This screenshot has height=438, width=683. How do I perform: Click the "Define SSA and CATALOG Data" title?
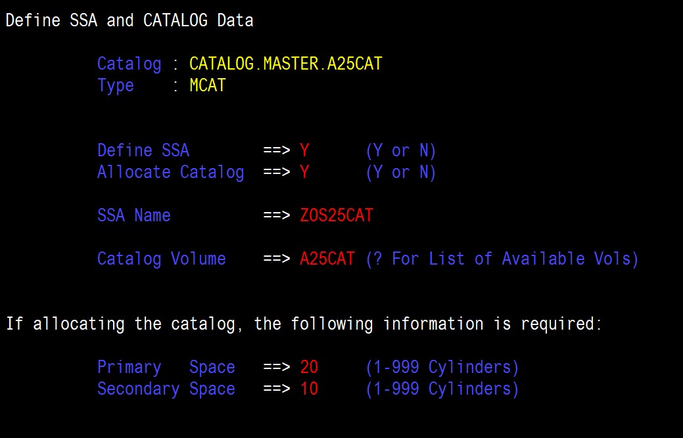(x=130, y=21)
